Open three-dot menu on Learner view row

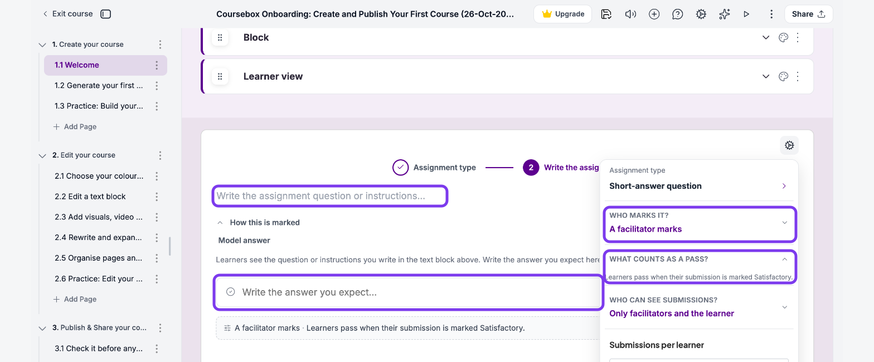[x=798, y=76]
